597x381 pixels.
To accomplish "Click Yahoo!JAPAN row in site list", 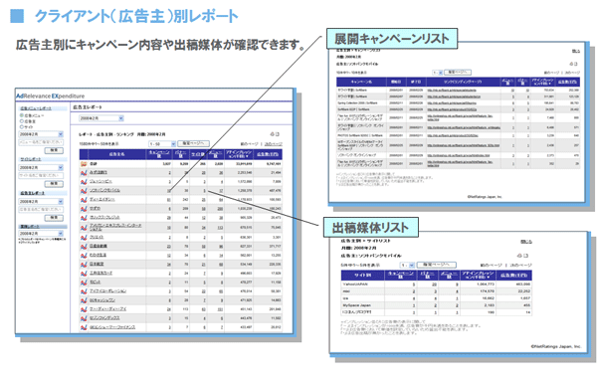I will (437, 285).
